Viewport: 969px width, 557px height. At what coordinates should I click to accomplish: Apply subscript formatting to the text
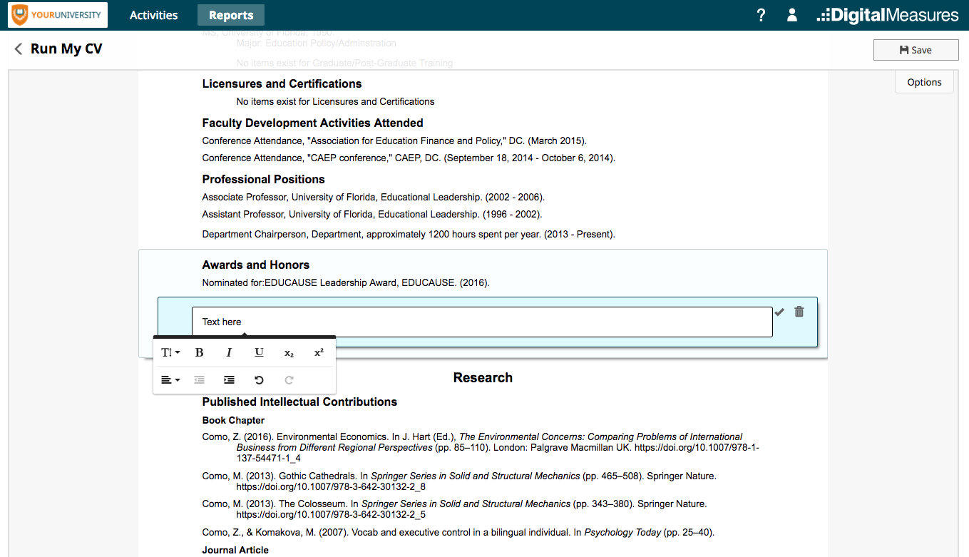point(288,352)
